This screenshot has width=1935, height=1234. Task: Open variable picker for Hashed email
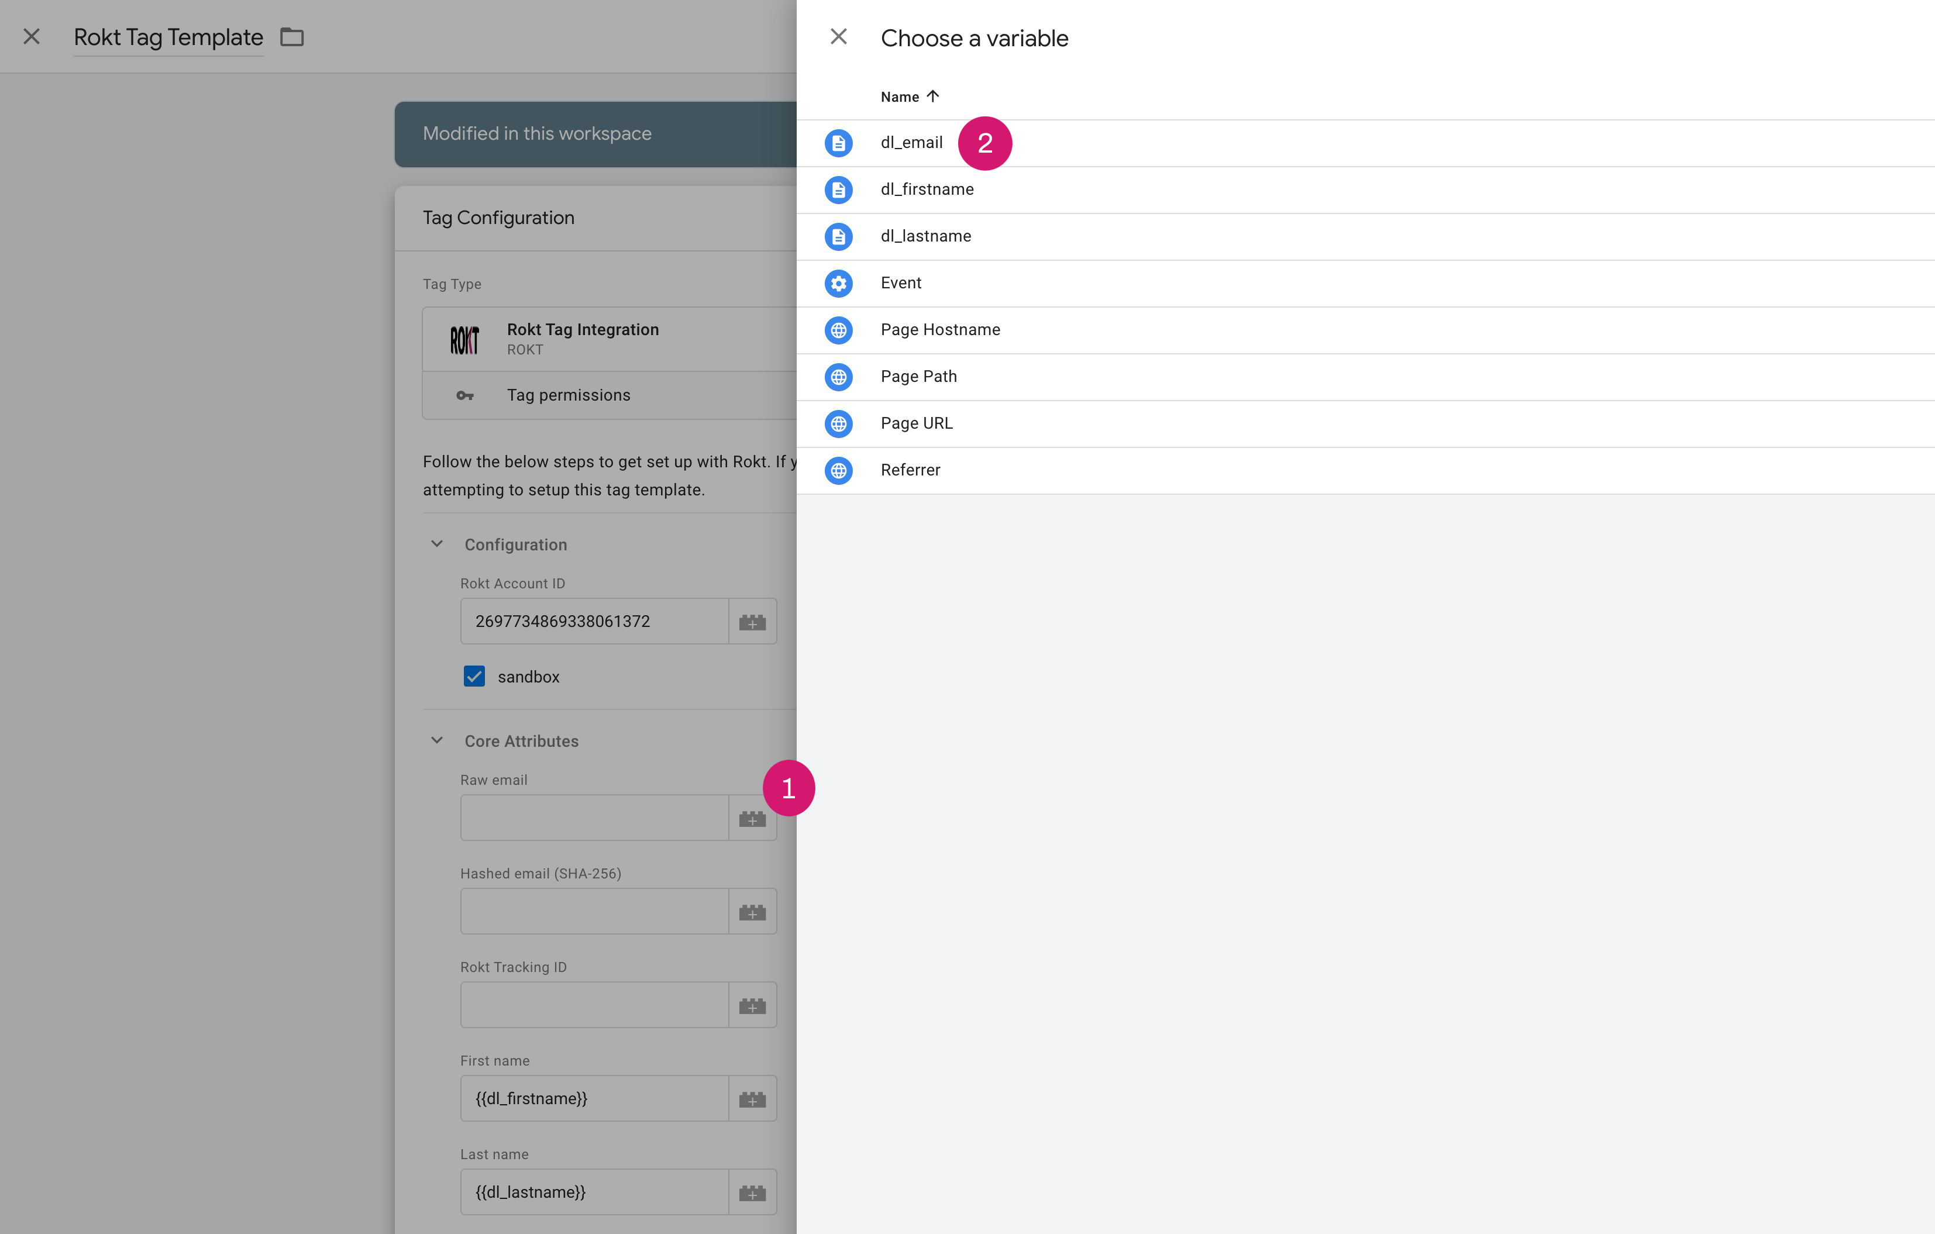pos(752,912)
